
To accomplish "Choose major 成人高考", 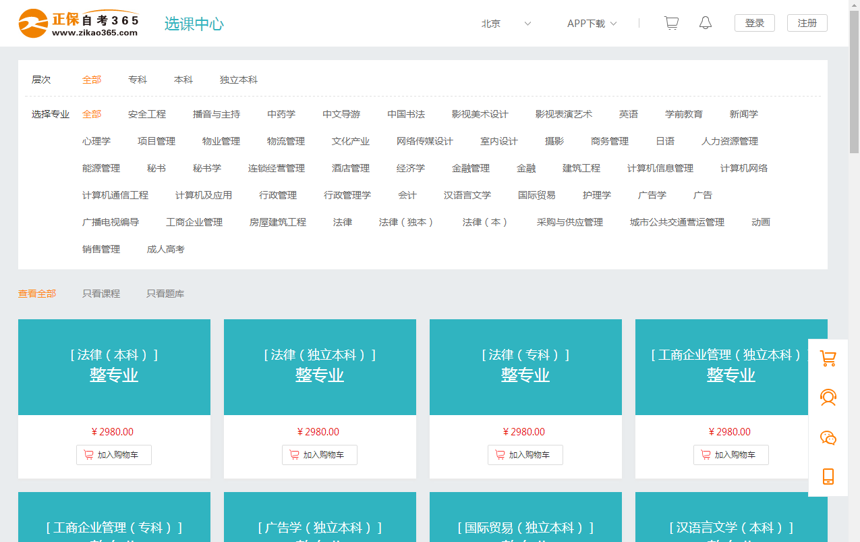I will point(166,249).
